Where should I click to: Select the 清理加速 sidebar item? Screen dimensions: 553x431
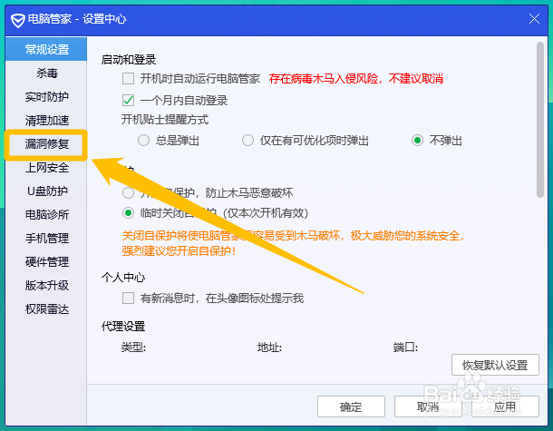tap(46, 121)
